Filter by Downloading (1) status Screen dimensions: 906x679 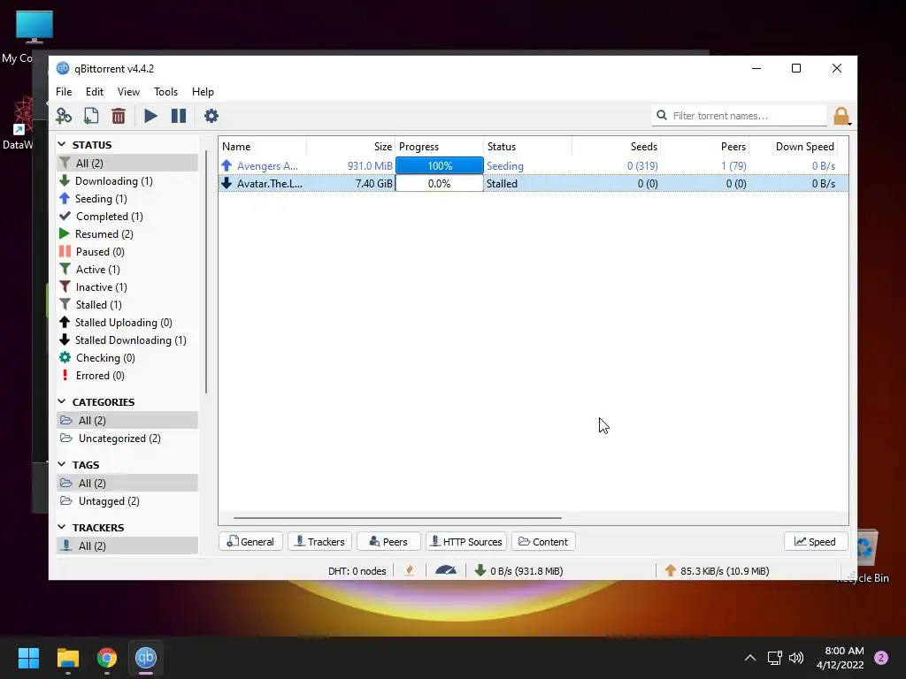point(127,180)
